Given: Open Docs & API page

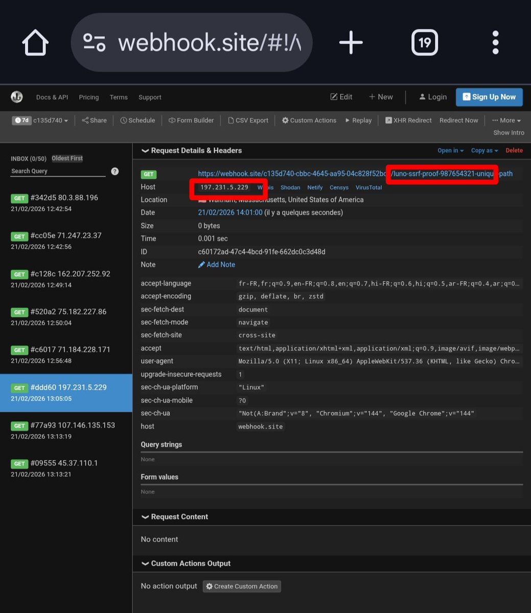Looking at the screenshot, I should pos(52,97).
